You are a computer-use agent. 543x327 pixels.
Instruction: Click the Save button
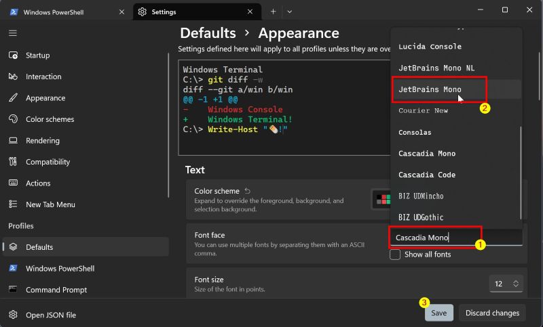pos(438,313)
